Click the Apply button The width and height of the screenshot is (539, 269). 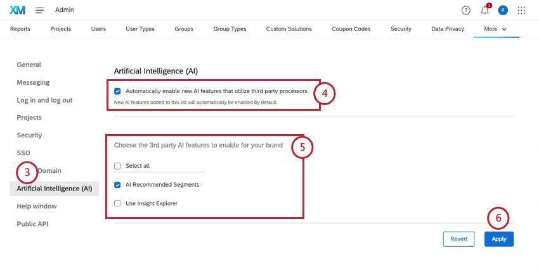499,239
